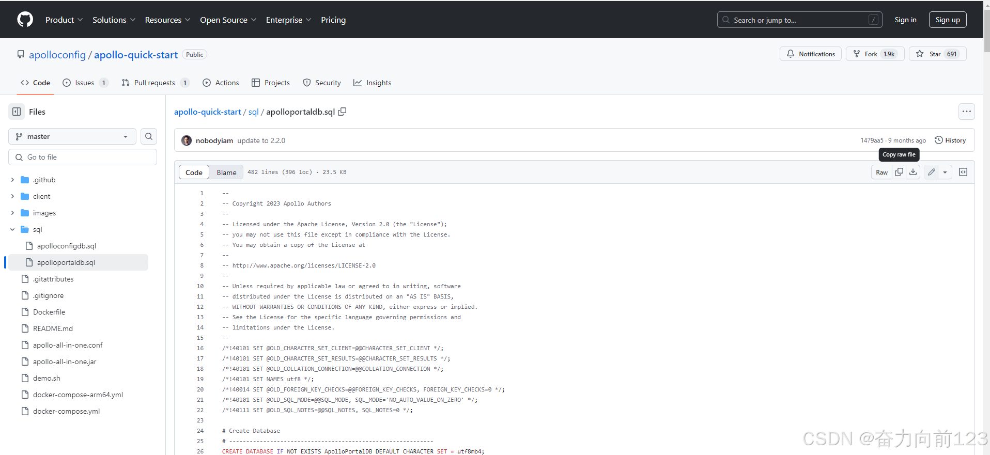Open Notifications for this repository
990x455 pixels.
click(810, 54)
